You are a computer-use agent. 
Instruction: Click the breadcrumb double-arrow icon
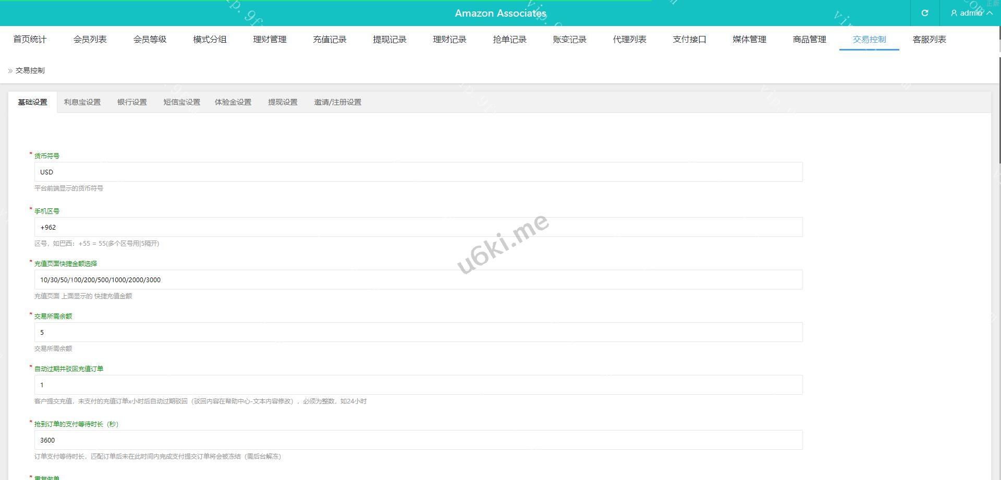[x=10, y=71]
